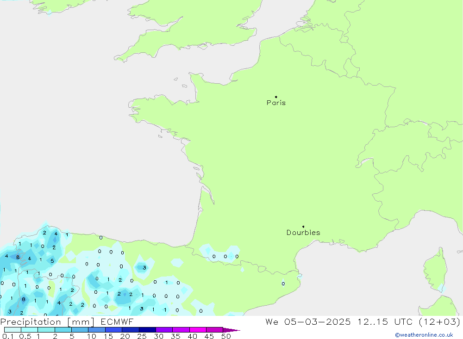Click the Dourbies city label
The width and height of the screenshot is (463, 339).
[303, 233]
